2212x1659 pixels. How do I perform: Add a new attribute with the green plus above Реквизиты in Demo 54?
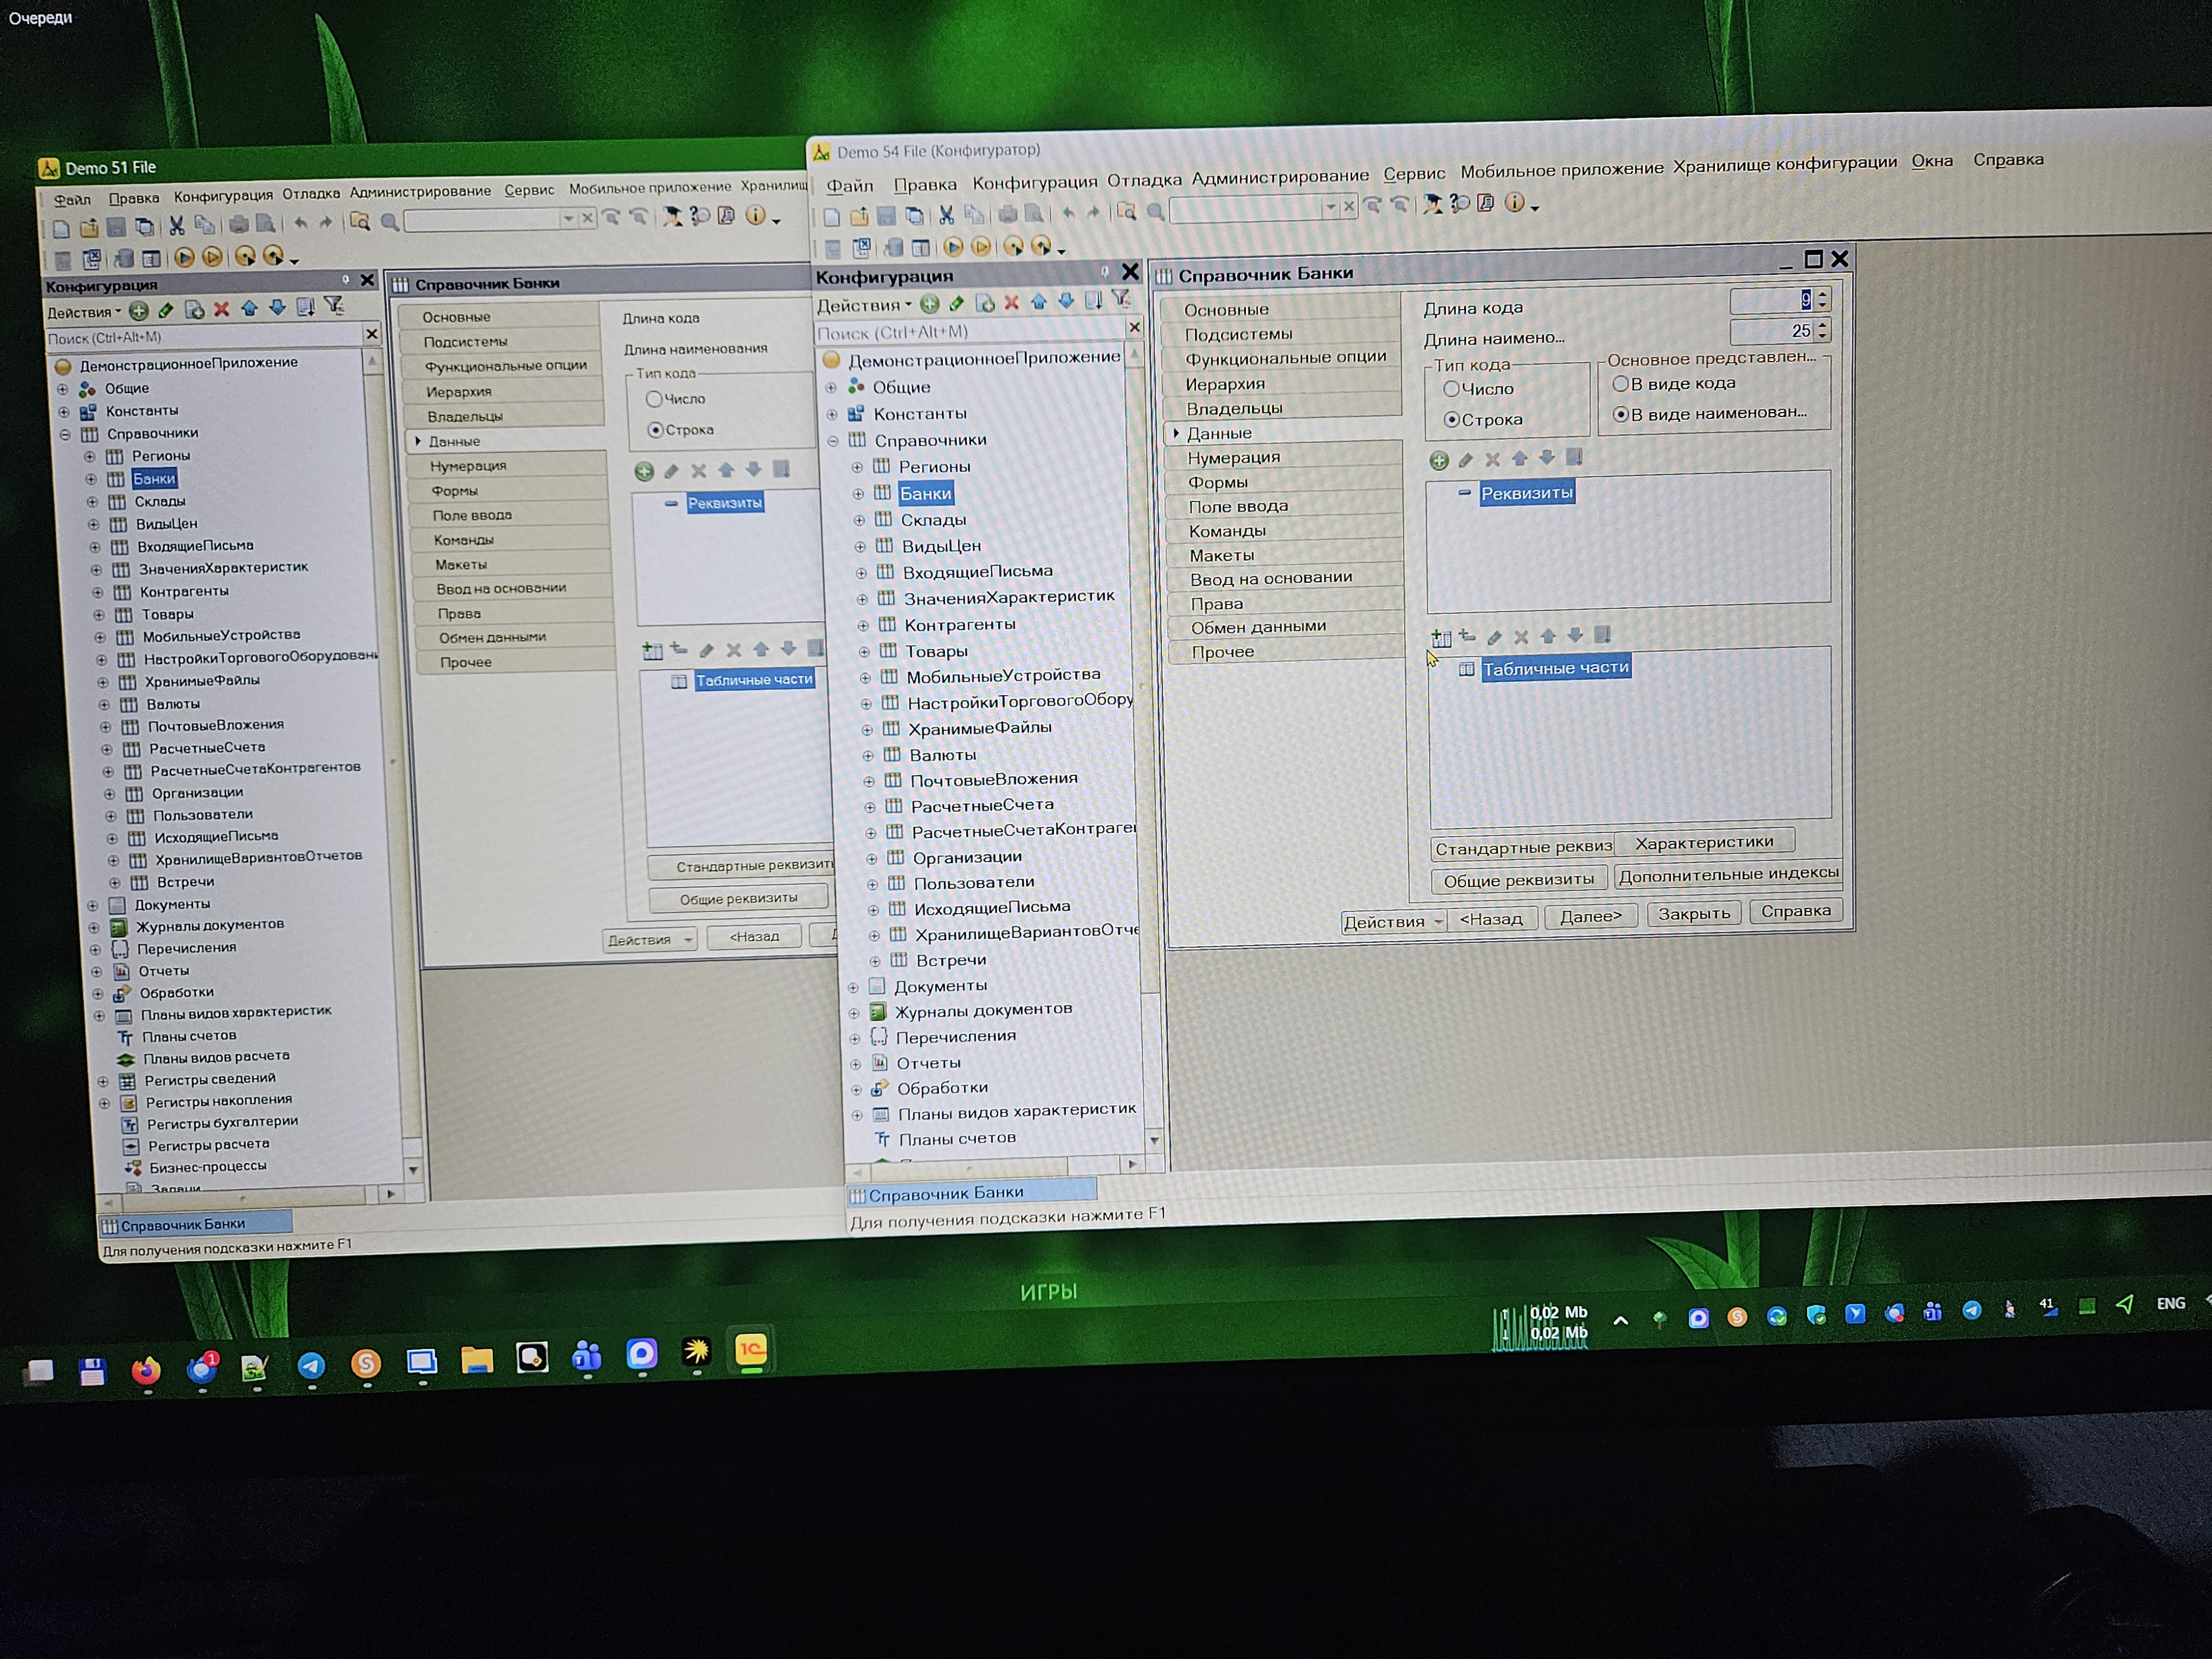tap(1439, 460)
